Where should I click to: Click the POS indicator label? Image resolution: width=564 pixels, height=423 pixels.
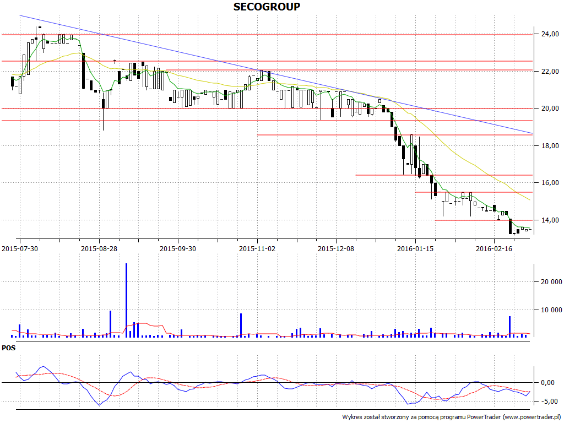(9, 348)
